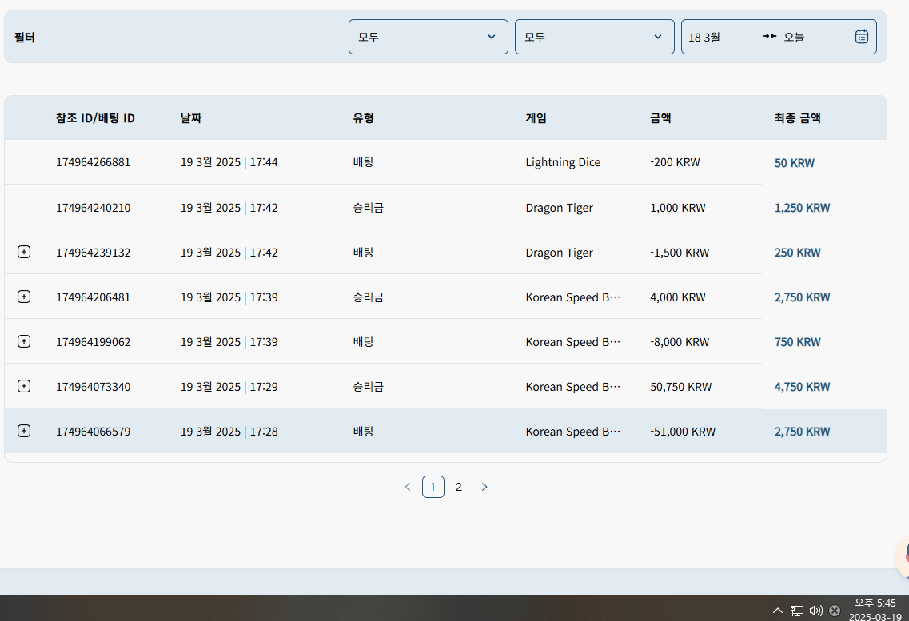Click the previous page left chevron
The width and height of the screenshot is (909, 621).
pyautogui.click(x=408, y=487)
